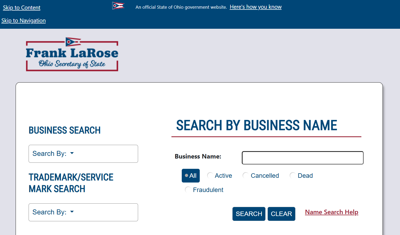Image resolution: width=400 pixels, height=235 pixels.
Task: Select the TRADEMARK/SERVICE MARK SEARCH section
Action: (x=71, y=183)
